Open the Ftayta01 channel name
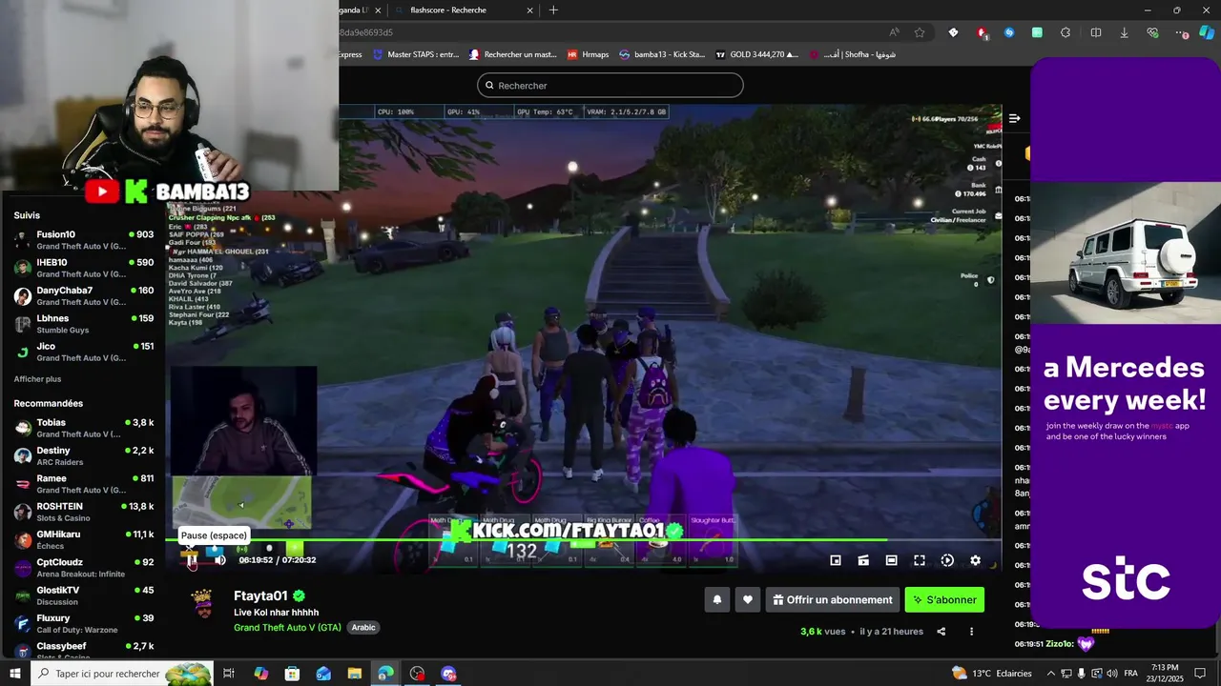The width and height of the screenshot is (1221, 686). click(x=260, y=596)
